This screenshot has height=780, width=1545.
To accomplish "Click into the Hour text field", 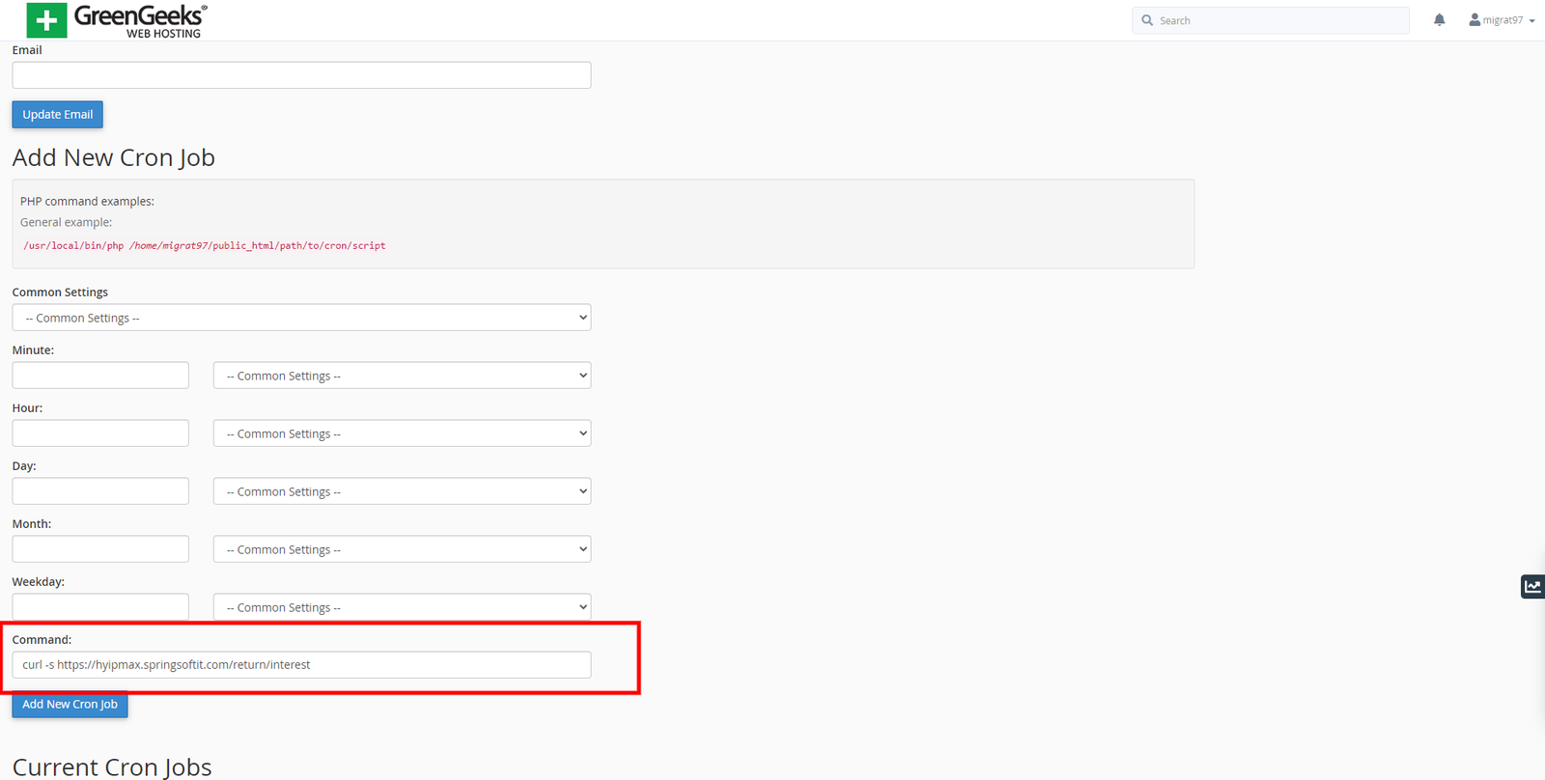I will (100, 433).
